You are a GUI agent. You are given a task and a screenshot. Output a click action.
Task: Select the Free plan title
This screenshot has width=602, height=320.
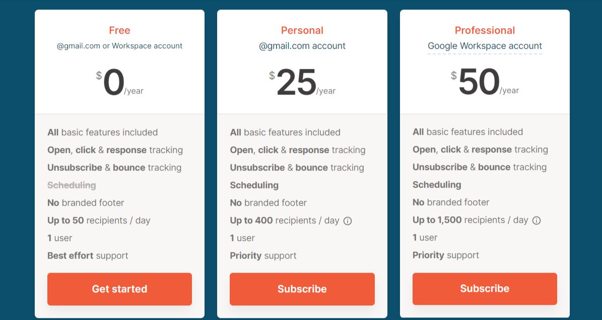point(119,30)
